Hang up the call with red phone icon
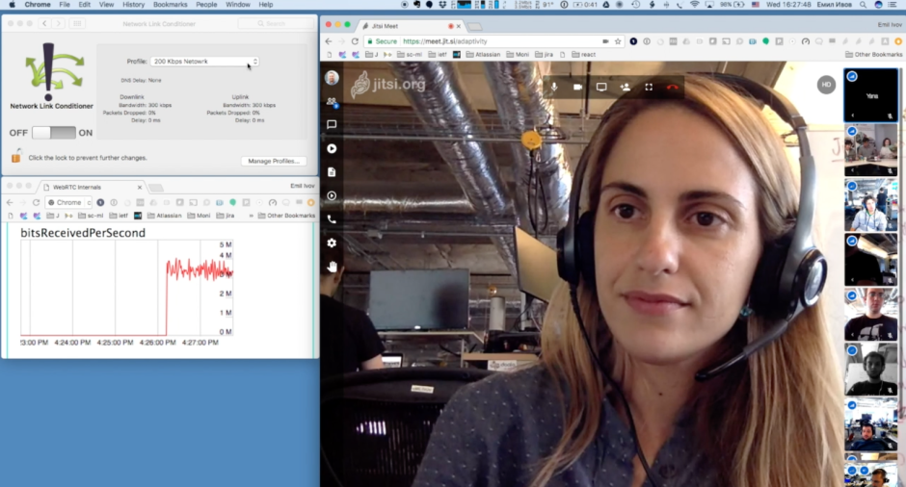 pos(673,87)
